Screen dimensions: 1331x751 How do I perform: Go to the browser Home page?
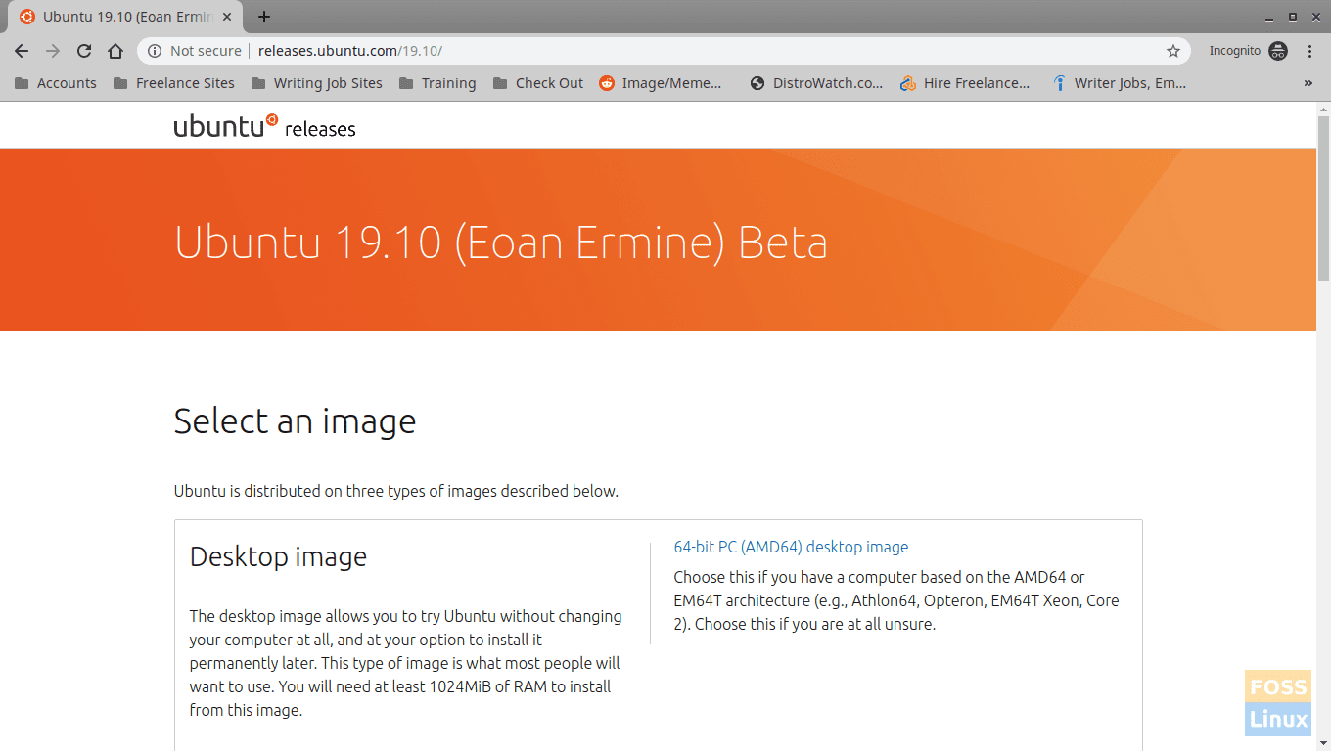pos(115,51)
